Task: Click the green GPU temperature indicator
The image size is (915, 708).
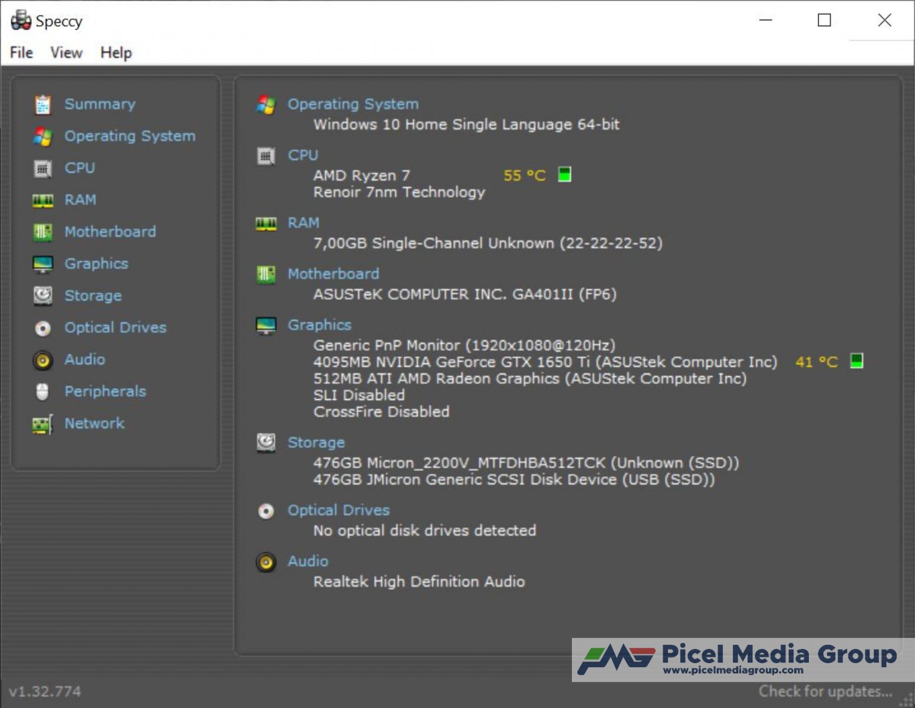Action: click(856, 360)
